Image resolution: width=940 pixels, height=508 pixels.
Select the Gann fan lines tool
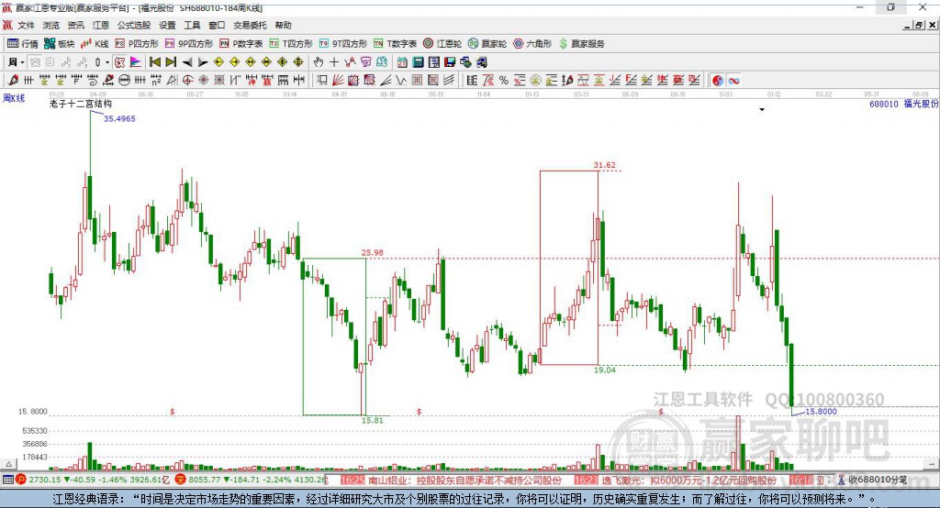338,81
